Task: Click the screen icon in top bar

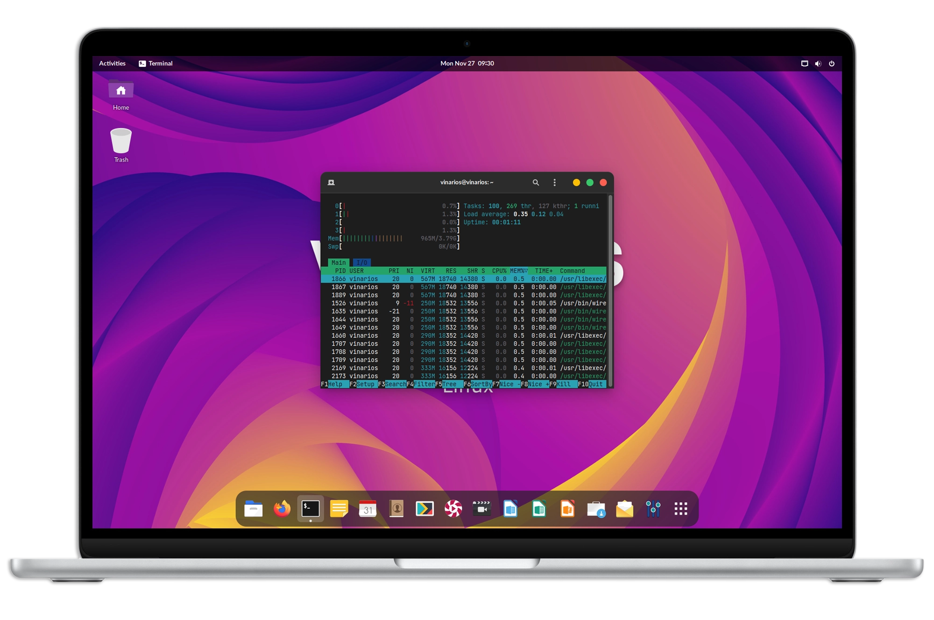Action: click(x=805, y=64)
